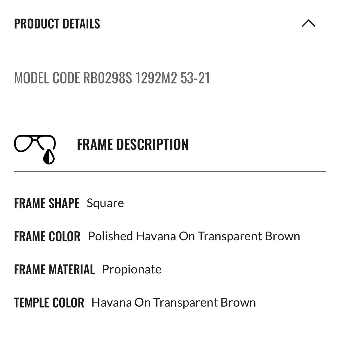340x340 pixels.
Task: Click the sunglasses frame description icon
Action: pos(35,149)
